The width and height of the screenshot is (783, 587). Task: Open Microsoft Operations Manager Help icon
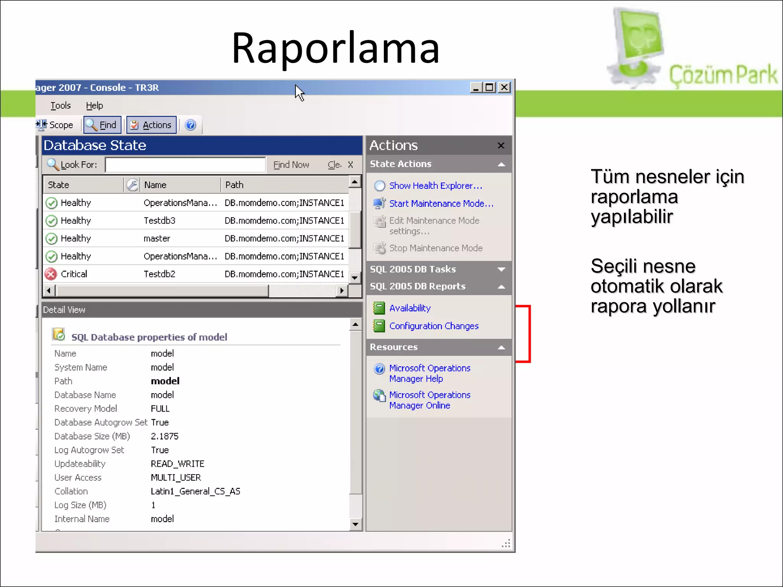pos(379,369)
